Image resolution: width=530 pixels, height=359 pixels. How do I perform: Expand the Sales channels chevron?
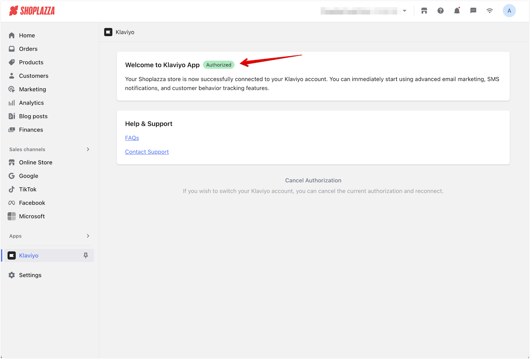coord(88,149)
